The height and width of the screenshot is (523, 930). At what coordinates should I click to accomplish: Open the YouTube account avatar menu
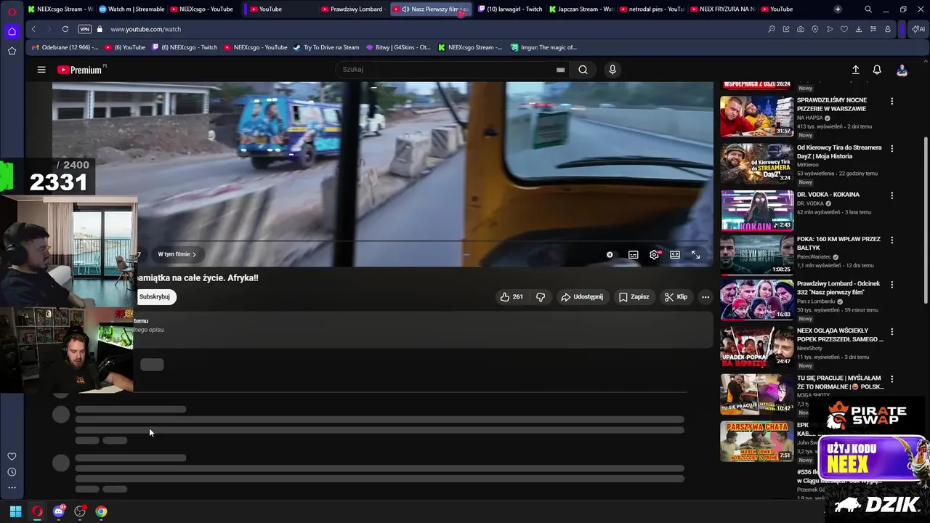pyautogui.click(x=902, y=70)
